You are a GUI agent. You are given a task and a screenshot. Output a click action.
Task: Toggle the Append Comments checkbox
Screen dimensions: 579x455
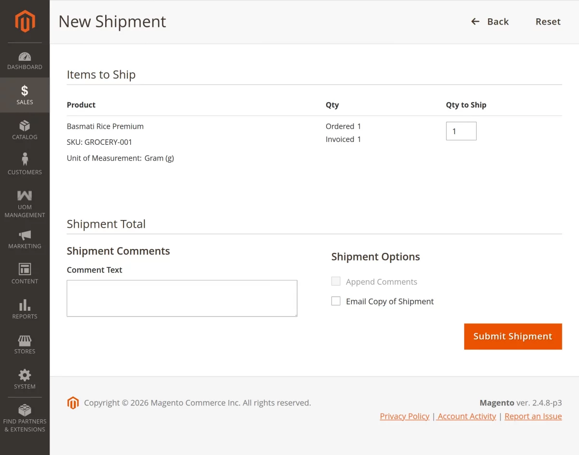[x=336, y=281]
